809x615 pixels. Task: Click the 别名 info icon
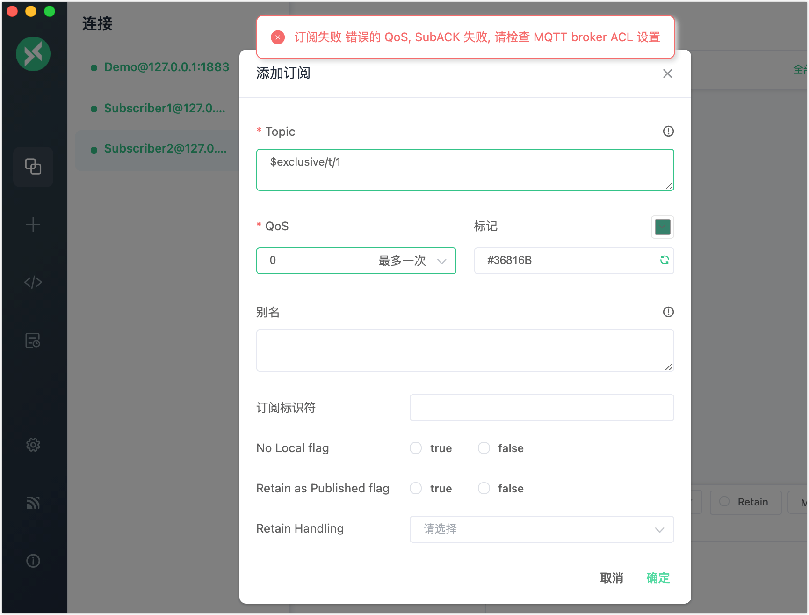pyautogui.click(x=668, y=312)
